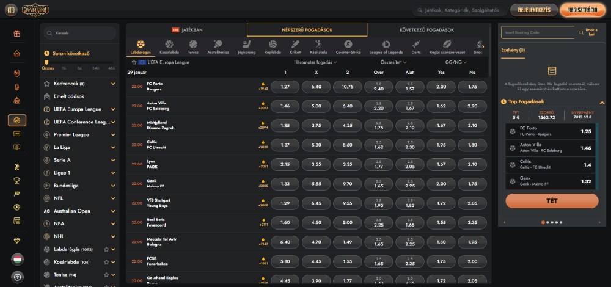Open the help question mark icon

[17, 277]
